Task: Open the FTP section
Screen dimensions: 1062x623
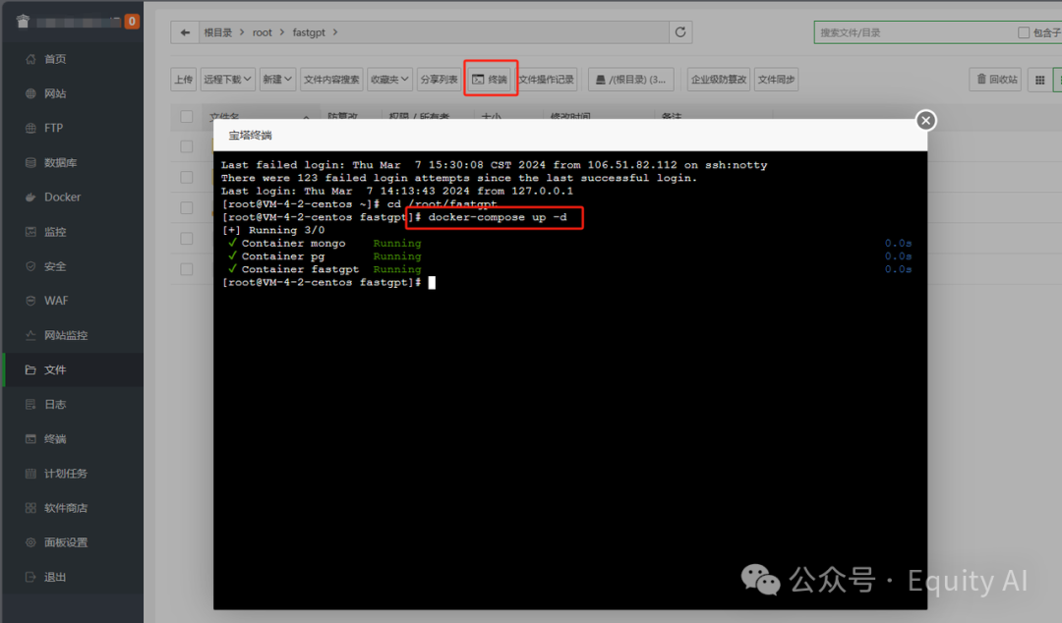Action: coord(53,128)
